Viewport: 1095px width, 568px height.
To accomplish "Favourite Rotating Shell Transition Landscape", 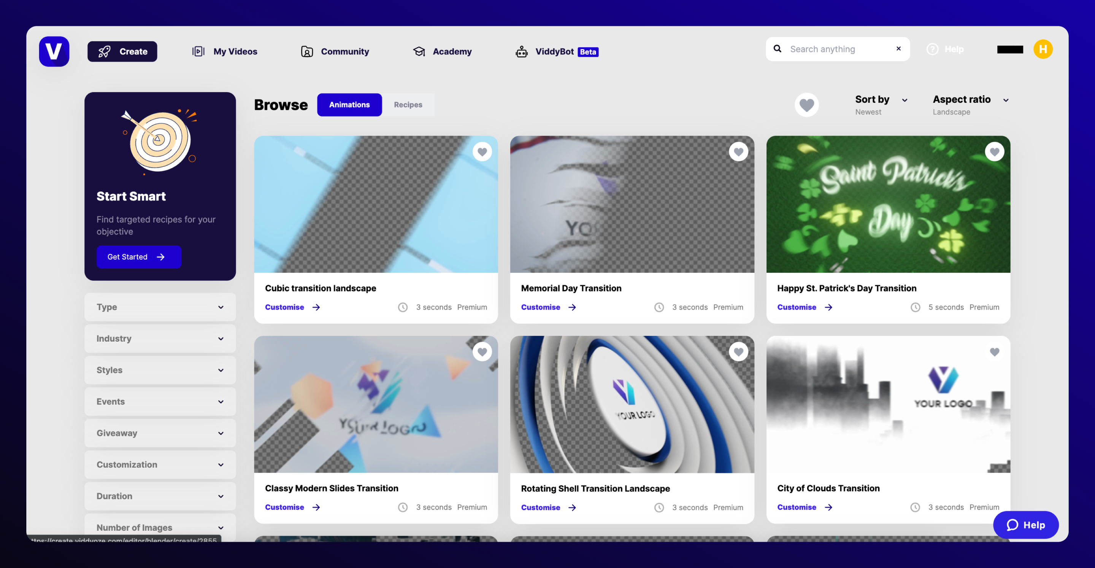I will [x=738, y=352].
